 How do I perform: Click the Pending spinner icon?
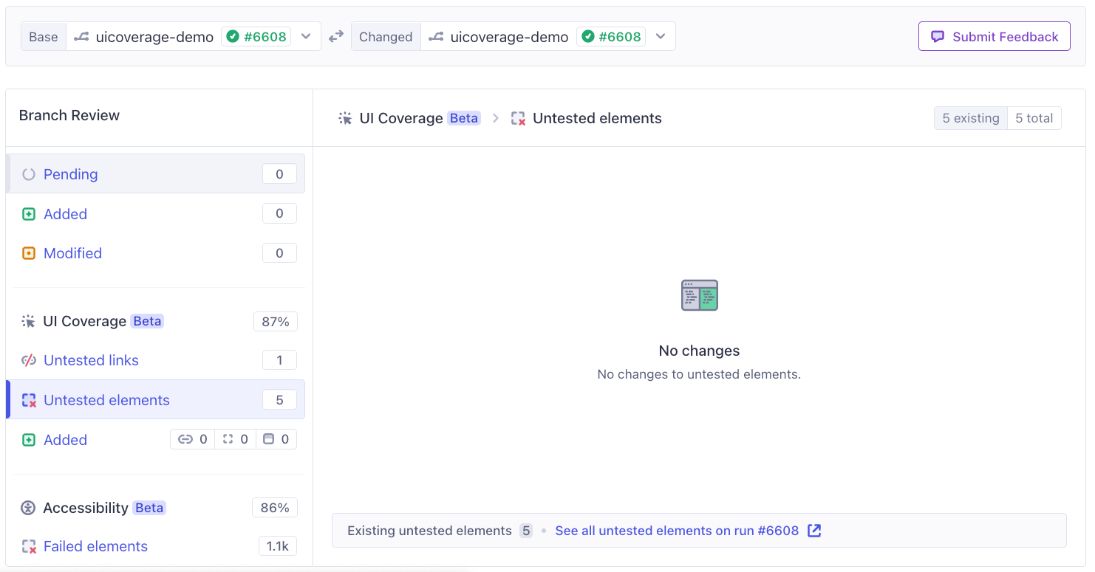28,174
